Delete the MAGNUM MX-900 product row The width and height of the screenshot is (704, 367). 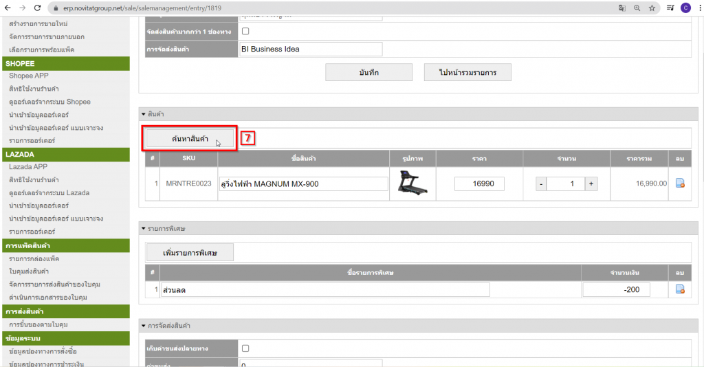point(679,183)
